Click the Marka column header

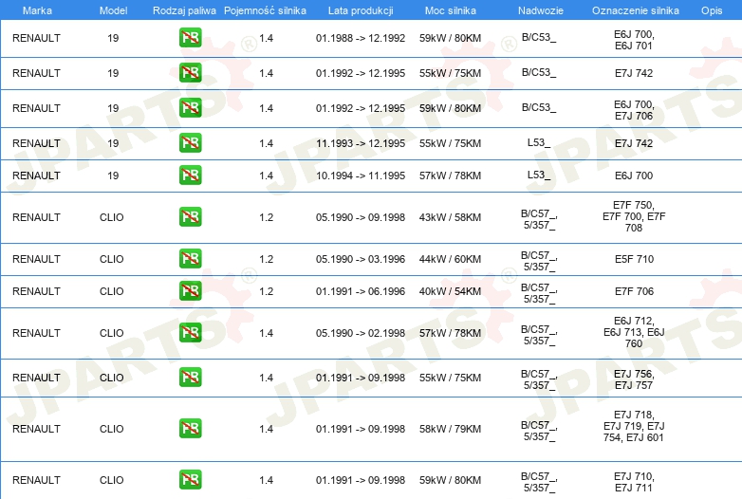click(37, 10)
